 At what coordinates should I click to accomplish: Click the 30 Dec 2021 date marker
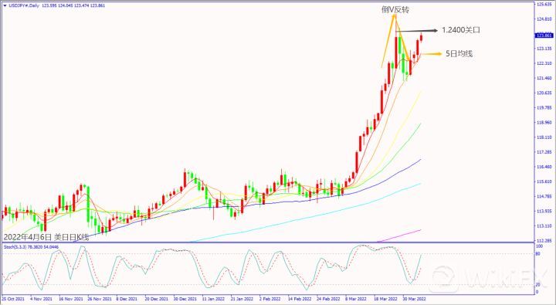tap(185, 299)
